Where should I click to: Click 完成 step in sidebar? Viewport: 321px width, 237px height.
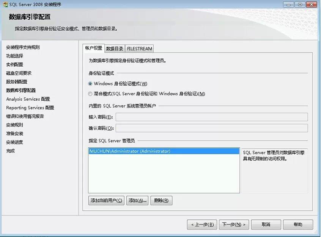click(x=11, y=151)
